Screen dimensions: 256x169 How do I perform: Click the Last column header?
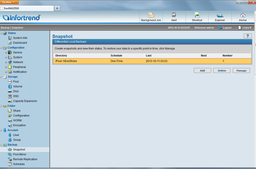coord(149,56)
